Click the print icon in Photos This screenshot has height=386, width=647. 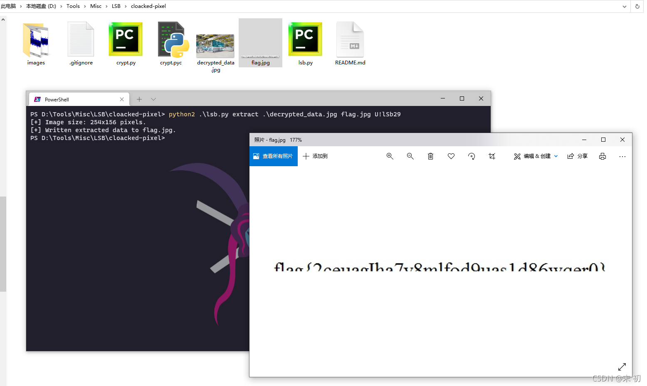603,156
